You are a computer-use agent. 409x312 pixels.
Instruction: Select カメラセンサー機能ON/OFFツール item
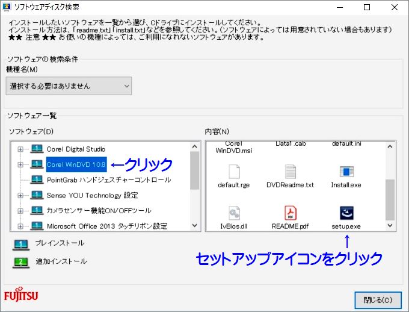[99, 211]
